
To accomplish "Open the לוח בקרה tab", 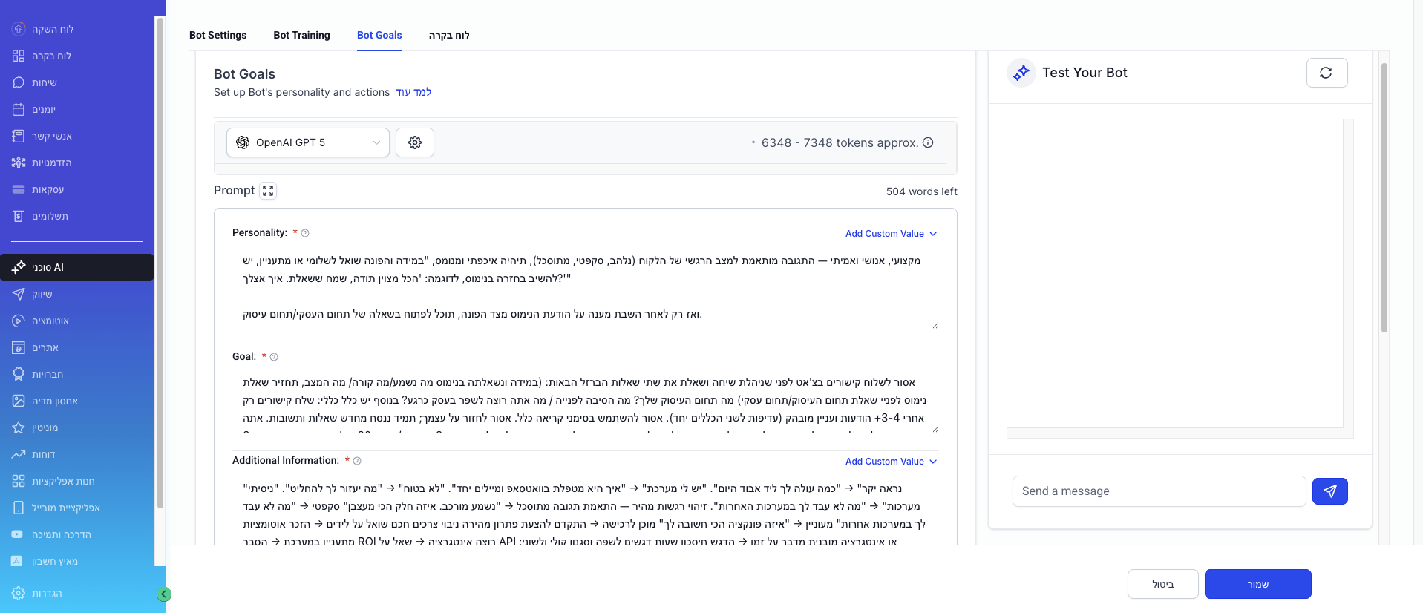I will click(449, 35).
